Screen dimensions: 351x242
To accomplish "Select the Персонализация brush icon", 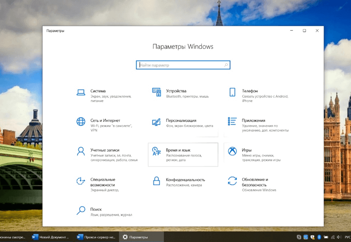I will 156,122.
